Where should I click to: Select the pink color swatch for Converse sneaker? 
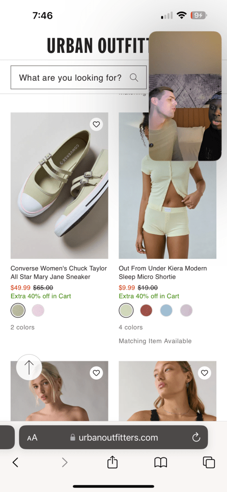[38, 311]
